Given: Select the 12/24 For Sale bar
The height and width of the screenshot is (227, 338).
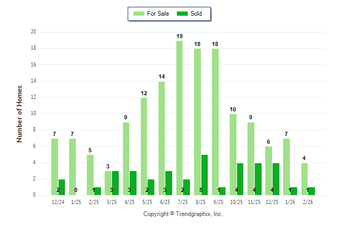Looking at the screenshot, I should [54, 166].
